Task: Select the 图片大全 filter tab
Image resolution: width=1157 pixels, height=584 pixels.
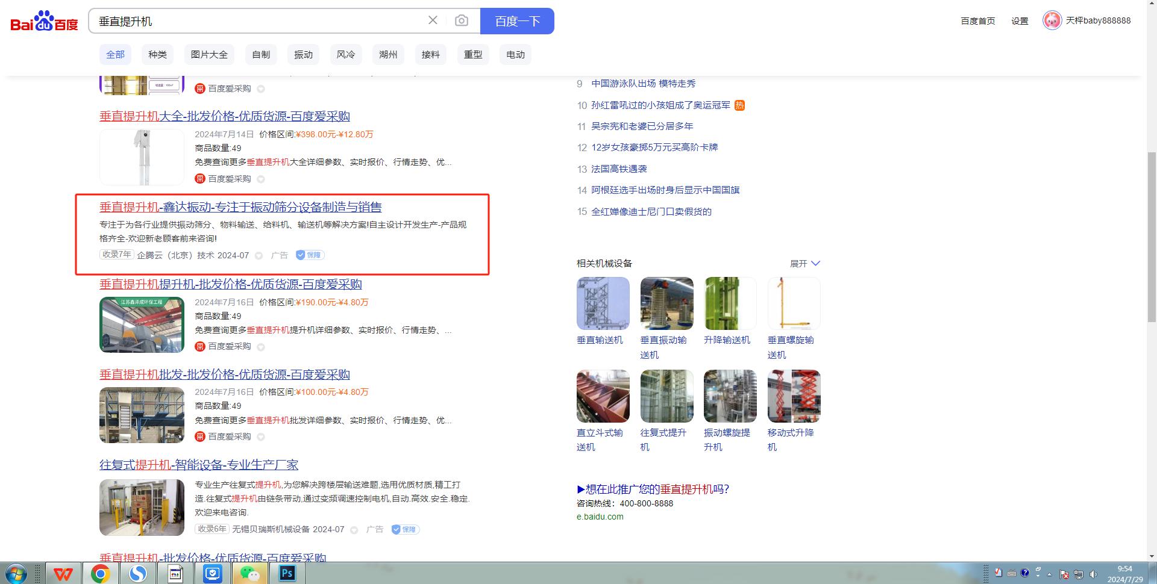Action: click(209, 55)
